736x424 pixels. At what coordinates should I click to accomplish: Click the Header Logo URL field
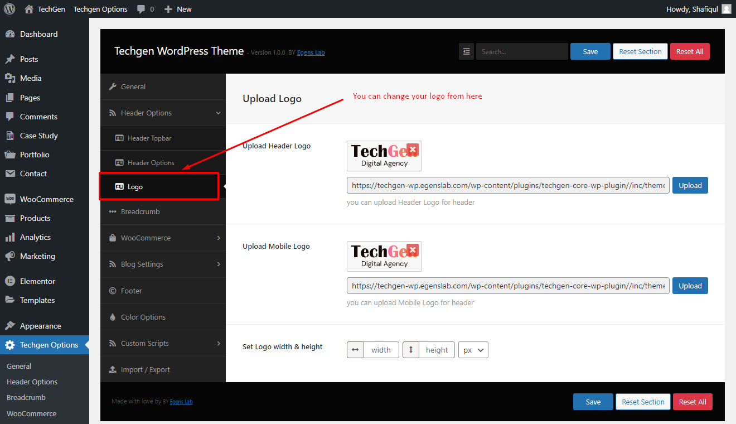click(x=508, y=185)
